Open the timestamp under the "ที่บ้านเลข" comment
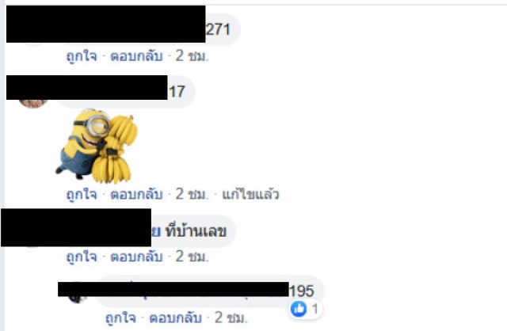507x331 pixels. point(192,257)
